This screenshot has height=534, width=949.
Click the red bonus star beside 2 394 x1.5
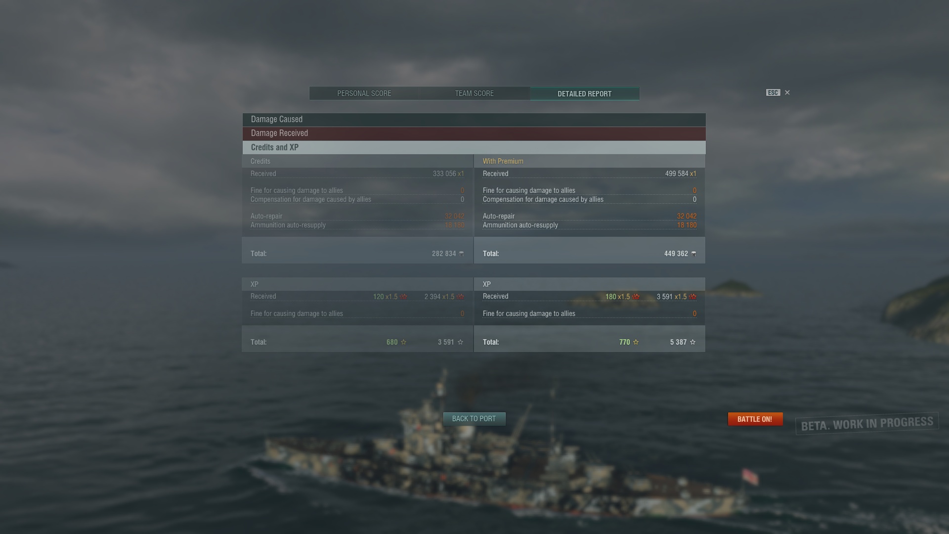[x=461, y=297]
